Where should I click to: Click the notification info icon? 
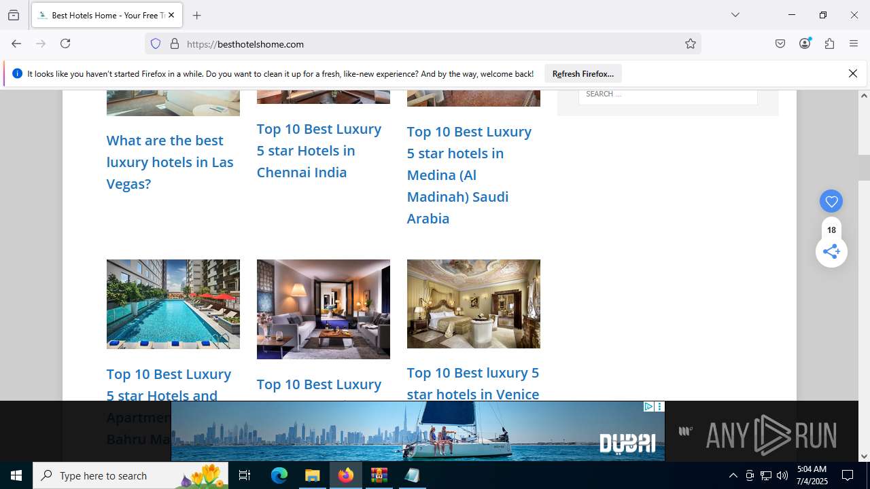(17, 73)
